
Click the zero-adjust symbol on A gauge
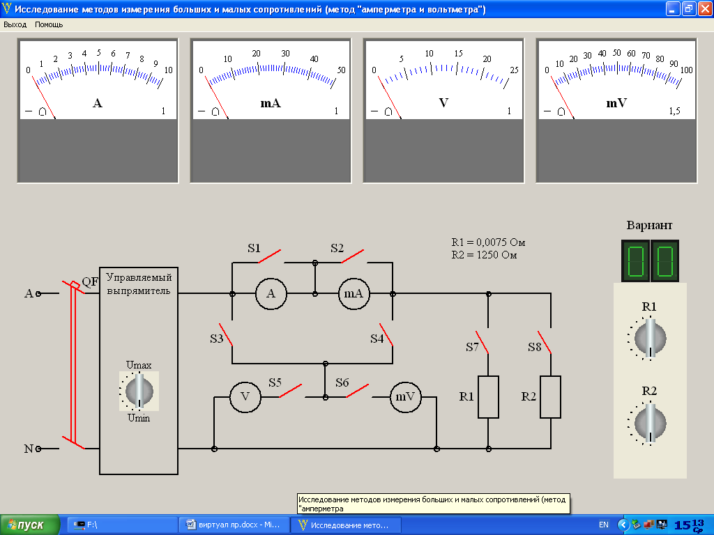pyautogui.click(x=43, y=111)
